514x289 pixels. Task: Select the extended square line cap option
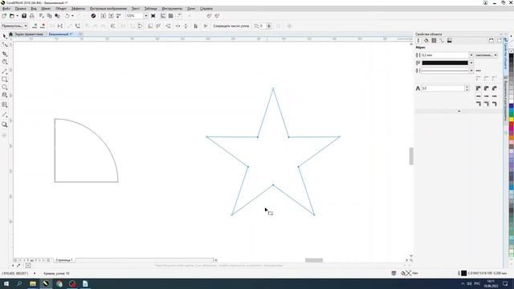pos(495,96)
